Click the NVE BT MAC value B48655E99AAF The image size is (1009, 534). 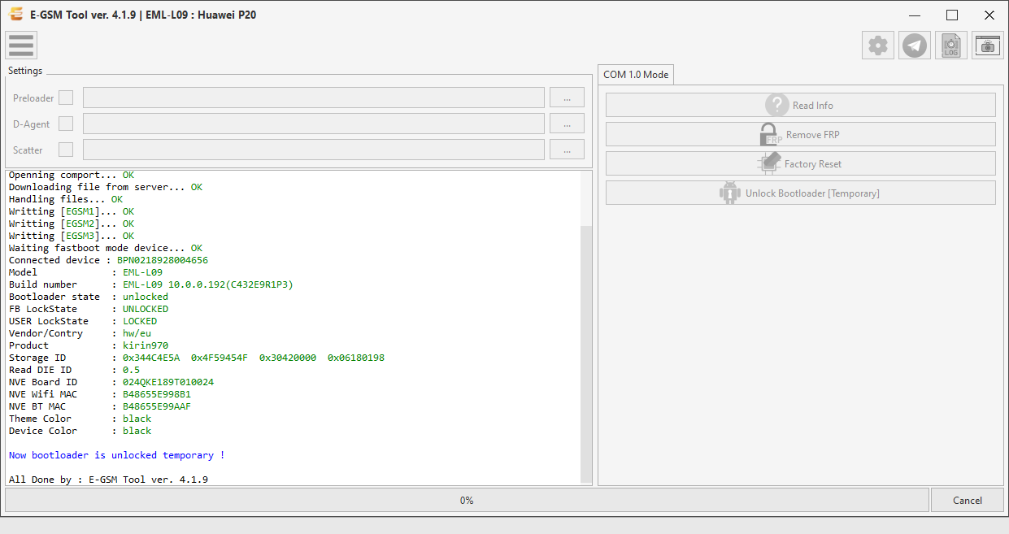(157, 406)
